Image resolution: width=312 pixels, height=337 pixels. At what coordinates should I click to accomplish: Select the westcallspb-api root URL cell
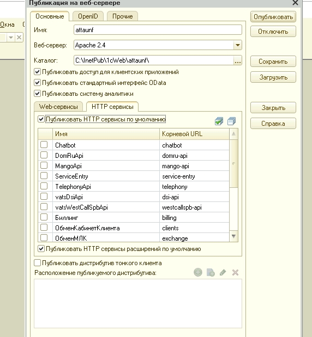(194, 207)
